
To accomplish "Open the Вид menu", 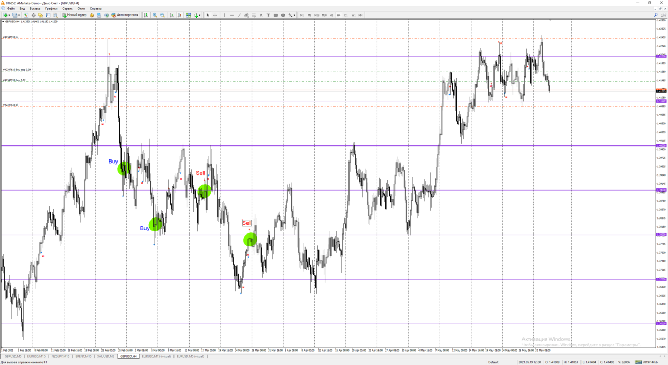I will 22,8.
